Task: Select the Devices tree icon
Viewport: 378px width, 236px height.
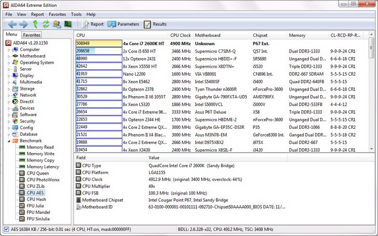Action: point(15,108)
